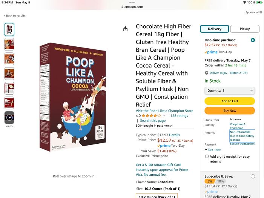This screenshot has height=198, width=264.
Task: Open the video thumbnail play icon
Action: point(9,117)
